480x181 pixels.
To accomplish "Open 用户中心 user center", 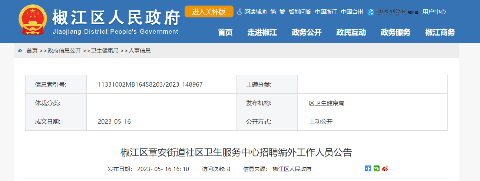I will (434, 12).
